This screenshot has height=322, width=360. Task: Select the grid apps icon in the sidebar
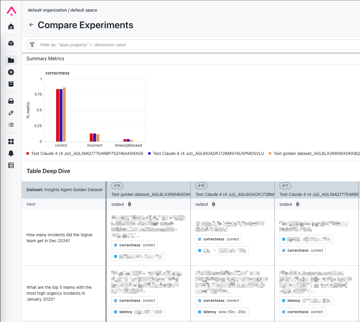click(11, 142)
